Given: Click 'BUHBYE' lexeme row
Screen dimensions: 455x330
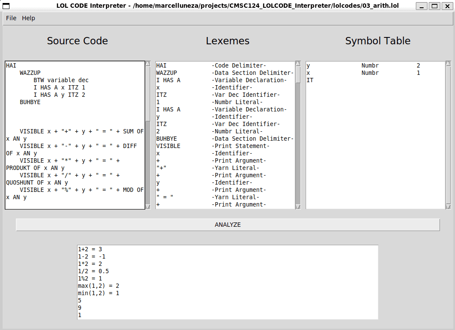Looking at the screenshot, I should point(225,139).
